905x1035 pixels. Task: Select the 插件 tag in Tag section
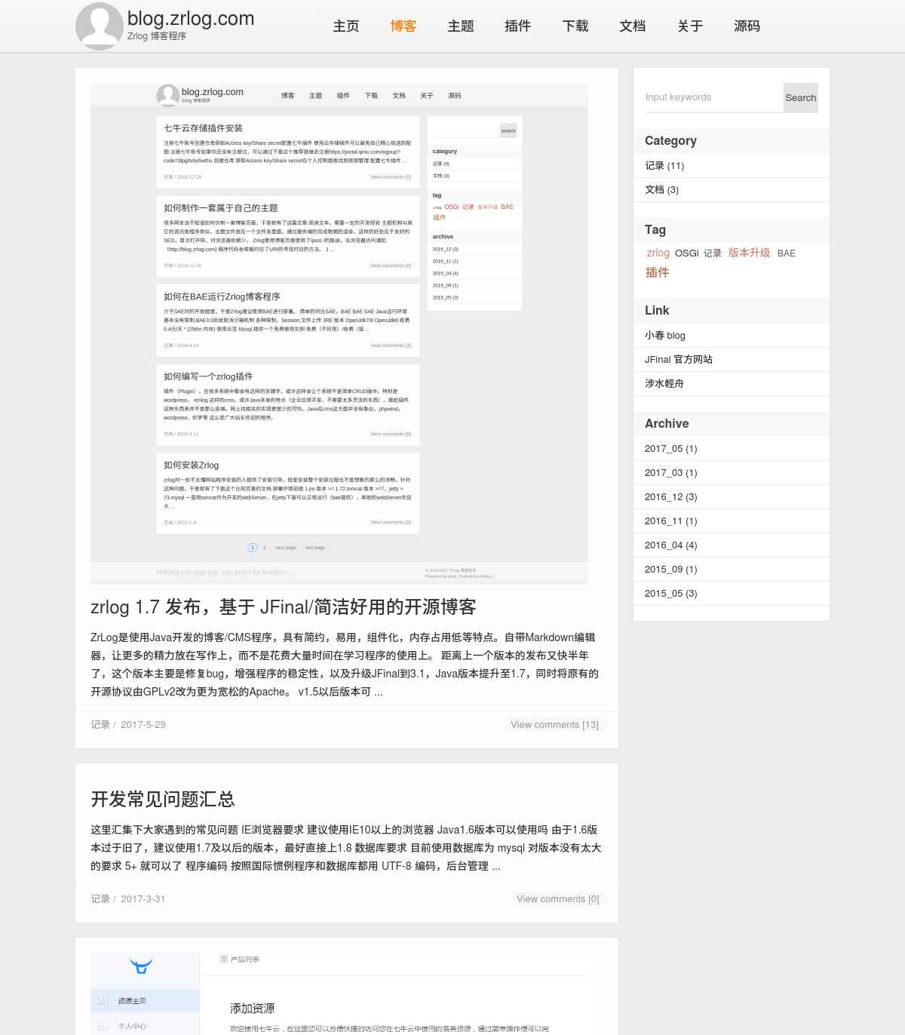658,272
